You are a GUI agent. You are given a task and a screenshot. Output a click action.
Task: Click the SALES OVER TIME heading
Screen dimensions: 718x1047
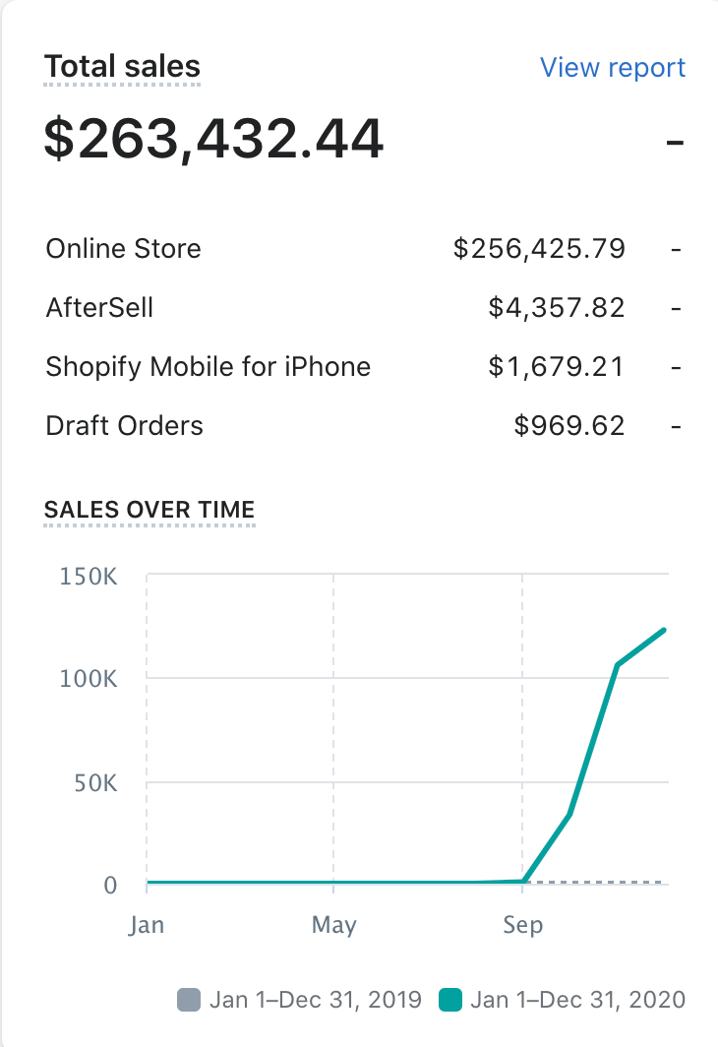(x=150, y=510)
